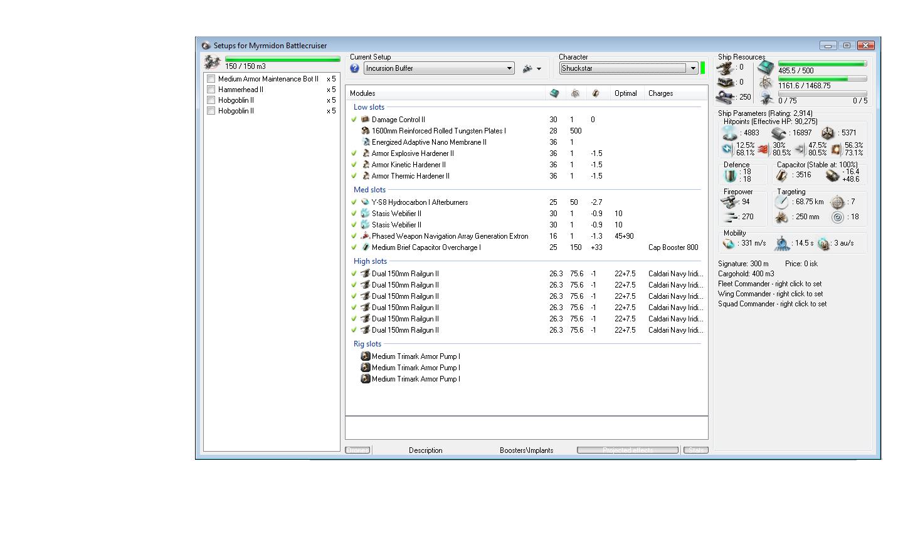
Task: Click the thermal resistance icon
Action: pyautogui.click(x=763, y=149)
